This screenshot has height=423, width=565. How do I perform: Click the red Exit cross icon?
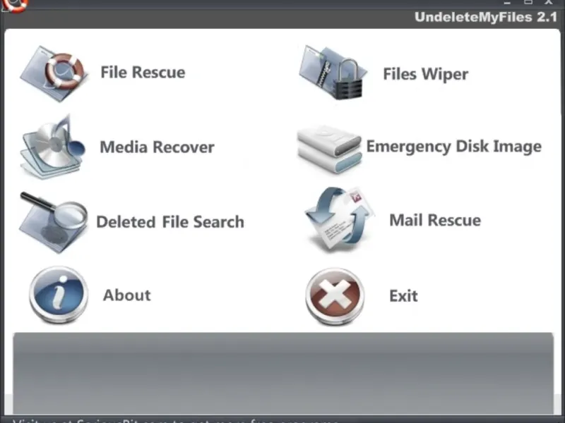335,296
